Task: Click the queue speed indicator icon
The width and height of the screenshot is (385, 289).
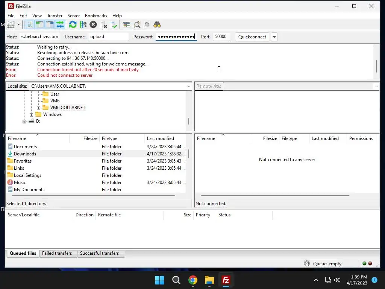Action: 307,264
